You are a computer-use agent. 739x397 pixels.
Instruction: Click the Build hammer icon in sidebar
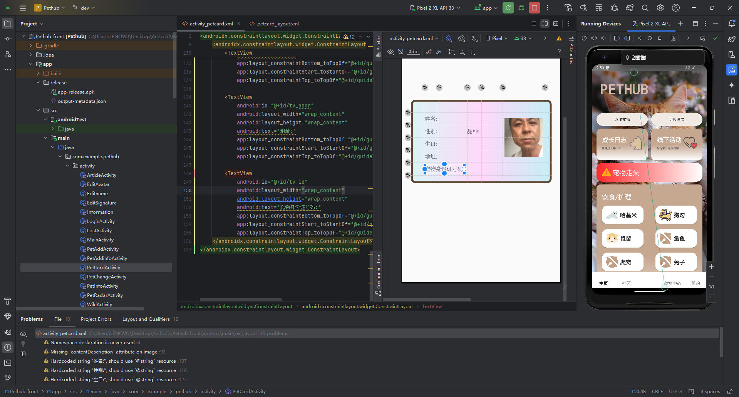tap(8, 301)
